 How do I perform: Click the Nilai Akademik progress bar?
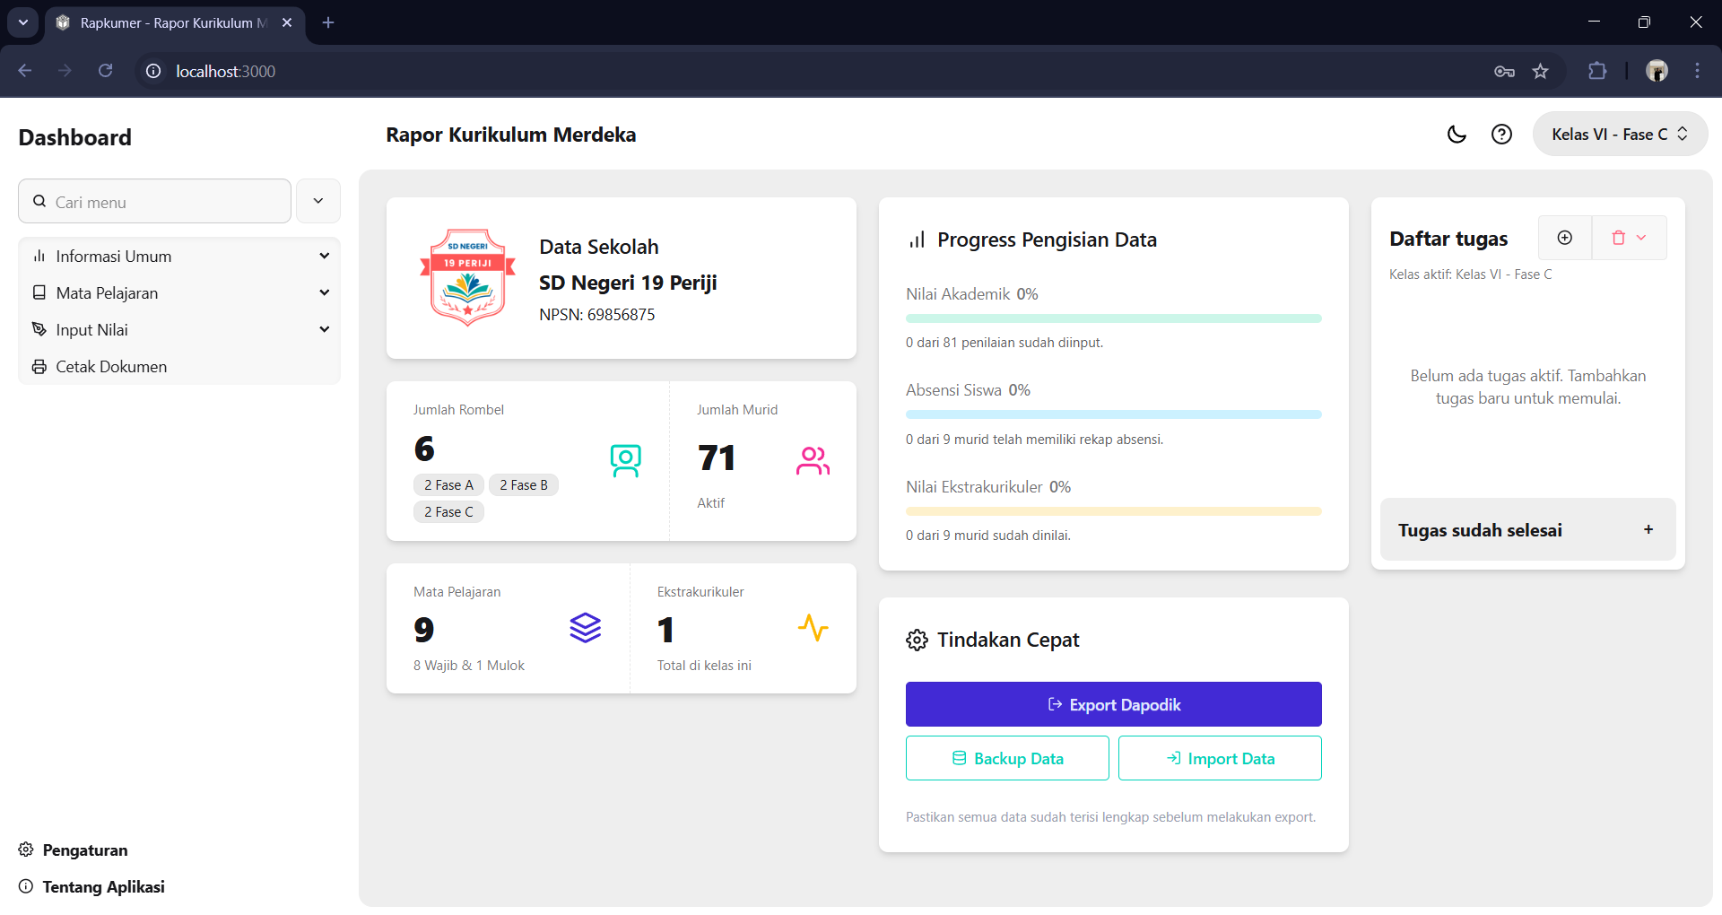point(1113,318)
